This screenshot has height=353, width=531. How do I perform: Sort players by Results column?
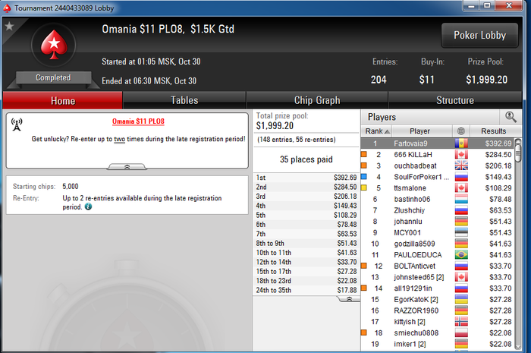(x=493, y=131)
